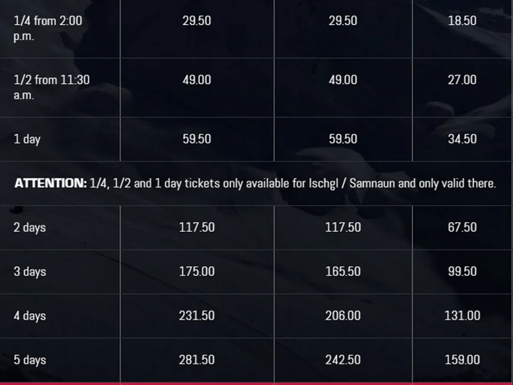The image size is (513, 385).
Task: Select the "1/2 from 11:30 a.m." row label
Action: pos(51,87)
